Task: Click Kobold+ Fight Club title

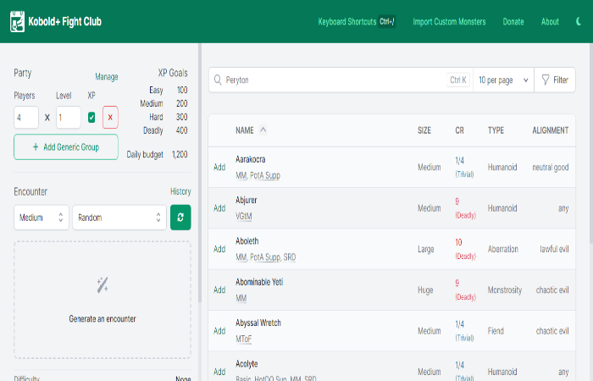Action: click(64, 21)
